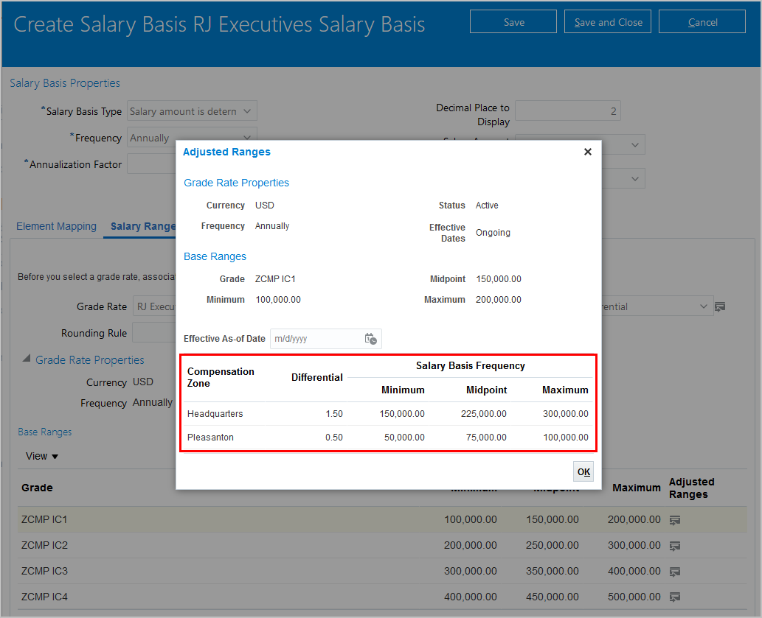Open adjusted ranges for ZCMP IC4
Screen dimensions: 762x618
point(674,597)
